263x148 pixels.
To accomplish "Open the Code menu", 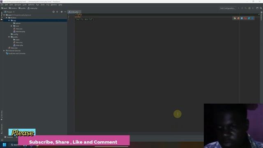I will tap(25, 5).
